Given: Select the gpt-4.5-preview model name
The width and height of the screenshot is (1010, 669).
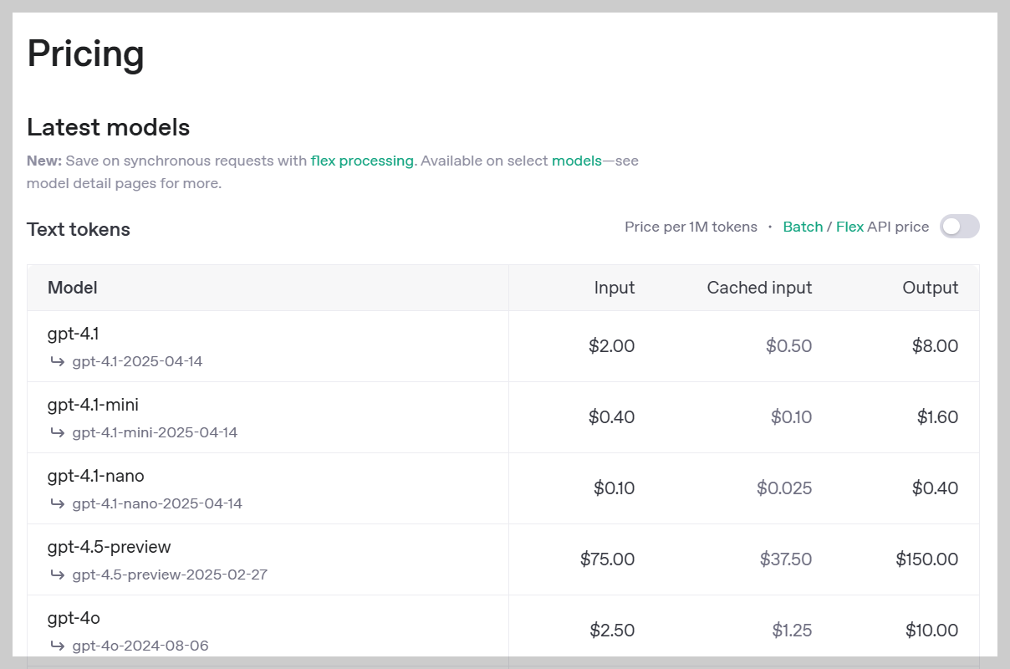Looking at the screenshot, I should (x=109, y=547).
